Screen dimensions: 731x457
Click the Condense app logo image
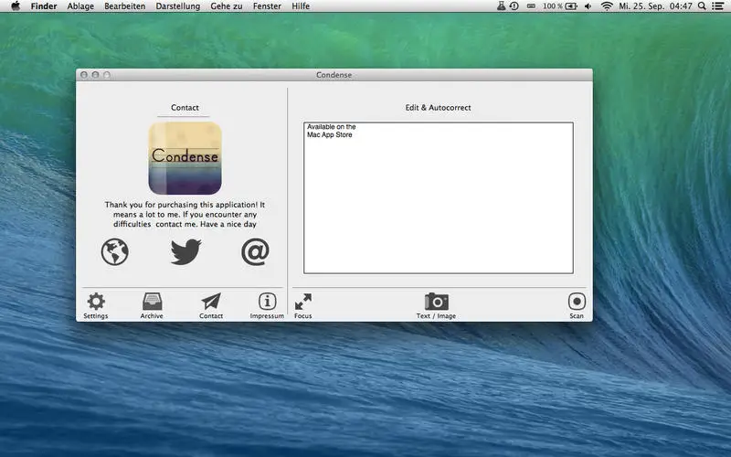point(185,158)
